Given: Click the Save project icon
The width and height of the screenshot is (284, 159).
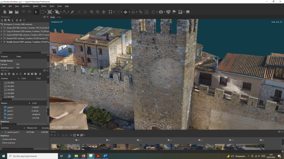Looking at the screenshot, I should (17, 12).
